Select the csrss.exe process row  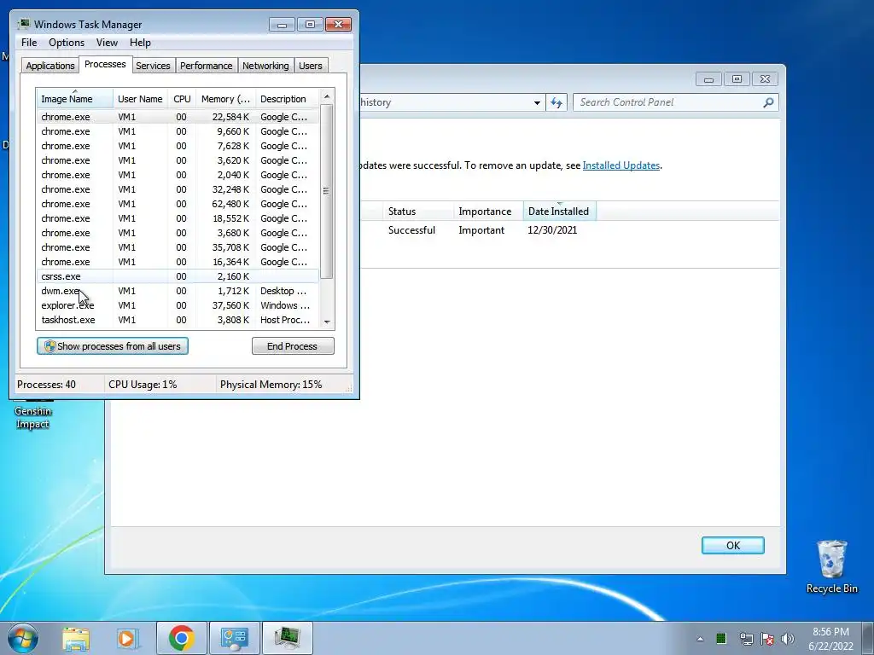(x=178, y=276)
